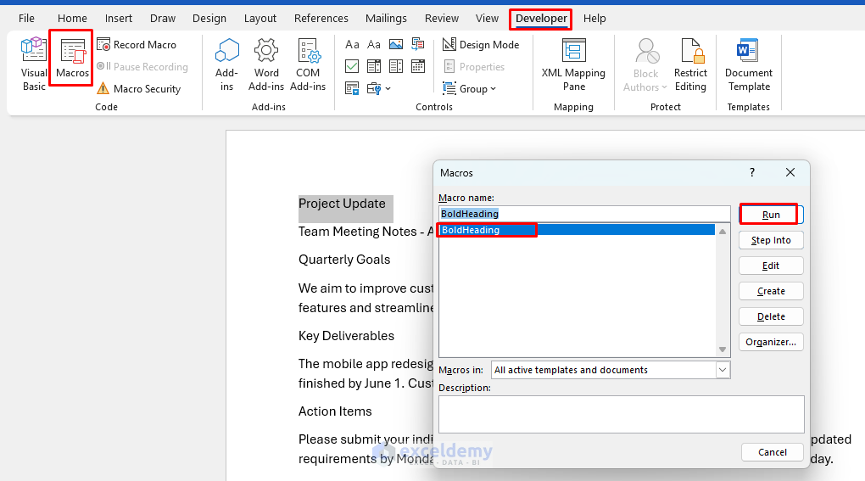Click the Restrict Editing button
Image resolution: width=865 pixels, height=481 pixels.
[690, 64]
